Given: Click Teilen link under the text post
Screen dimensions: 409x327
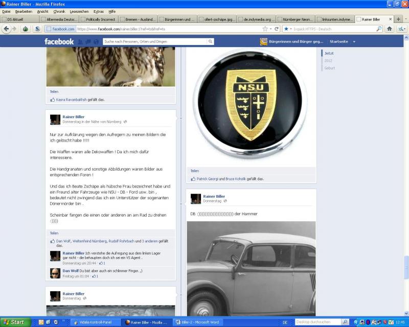Looking at the screenshot, I should (x=54, y=233).
